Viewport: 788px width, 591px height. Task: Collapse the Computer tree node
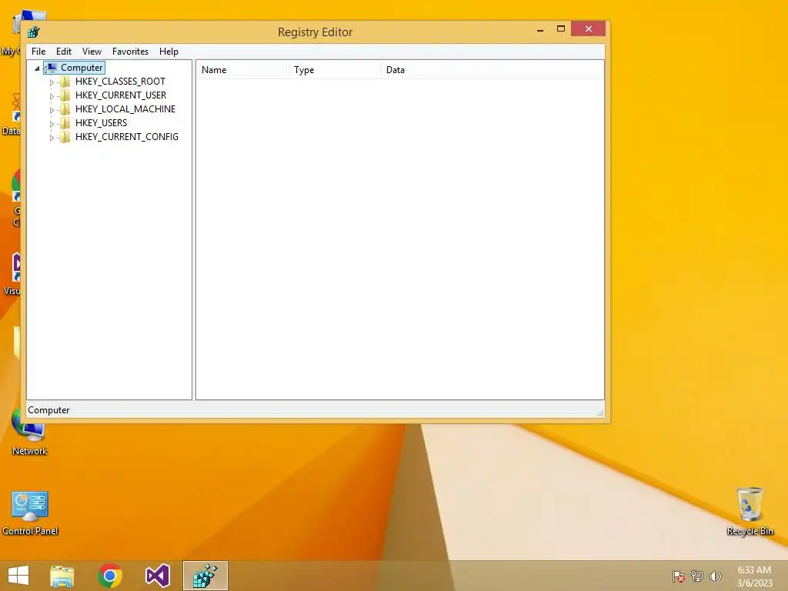(x=37, y=68)
